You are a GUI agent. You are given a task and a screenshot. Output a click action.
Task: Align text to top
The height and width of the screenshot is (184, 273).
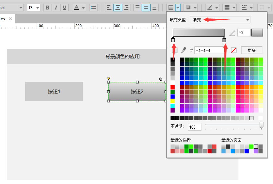(x=137, y=8)
